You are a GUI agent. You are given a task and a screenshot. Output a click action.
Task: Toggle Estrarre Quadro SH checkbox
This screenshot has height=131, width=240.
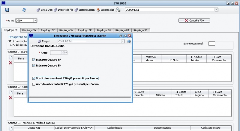click(x=34, y=66)
